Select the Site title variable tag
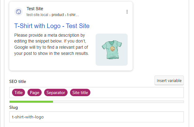 80,92
